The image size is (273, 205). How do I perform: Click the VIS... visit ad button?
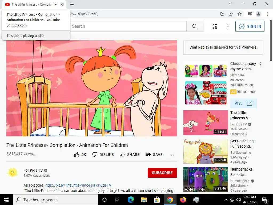tap(243, 103)
